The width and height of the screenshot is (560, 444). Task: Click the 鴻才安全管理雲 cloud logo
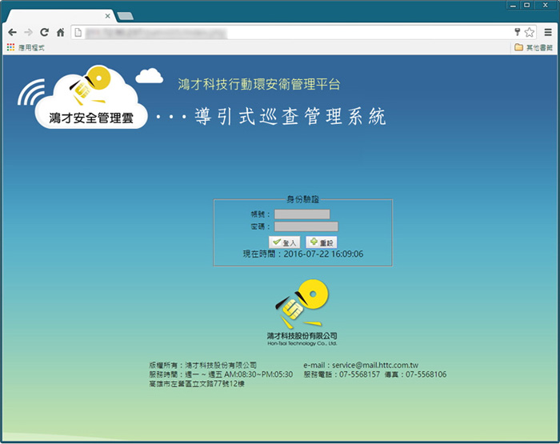tap(91, 97)
